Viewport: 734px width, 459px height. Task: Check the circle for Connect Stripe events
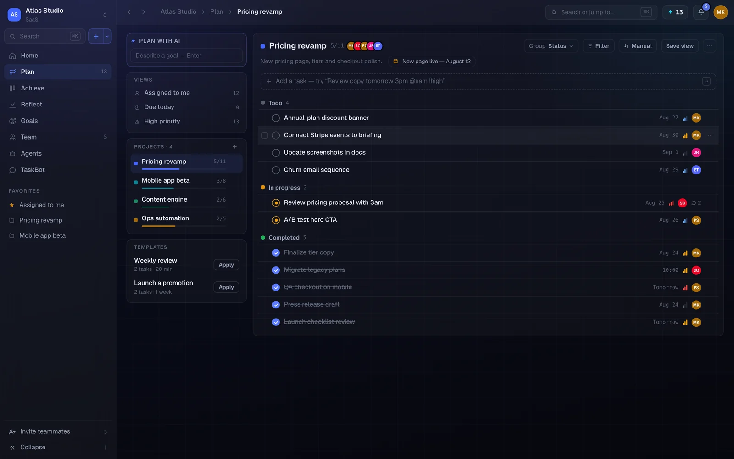coord(276,135)
